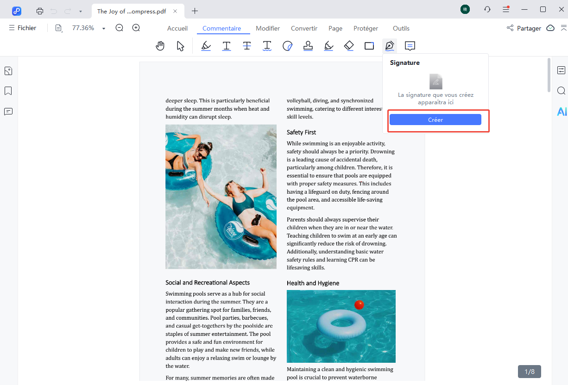The height and width of the screenshot is (385, 568).
Task: Click the 1/8 page indicator
Action: click(529, 372)
